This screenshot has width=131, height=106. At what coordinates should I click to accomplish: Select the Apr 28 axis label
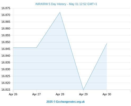[x=60, y=94]
